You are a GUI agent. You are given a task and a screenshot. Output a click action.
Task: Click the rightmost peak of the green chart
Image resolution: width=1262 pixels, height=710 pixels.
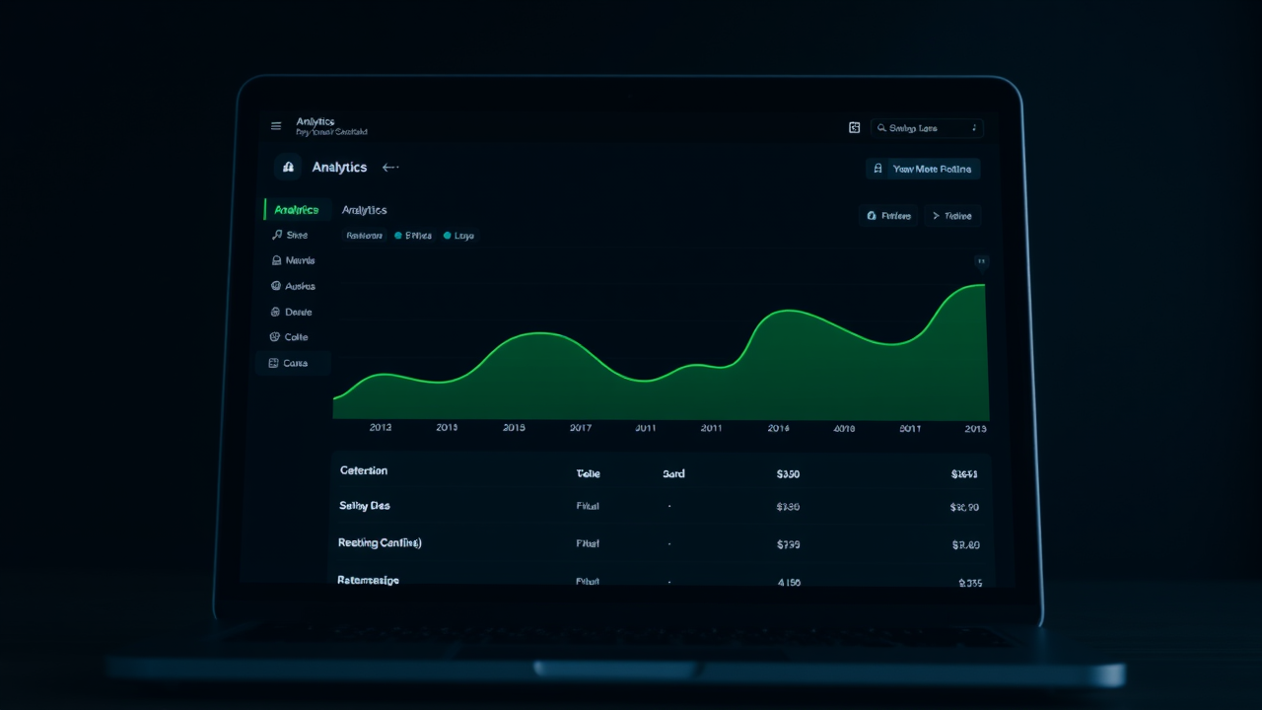coord(981,285)
